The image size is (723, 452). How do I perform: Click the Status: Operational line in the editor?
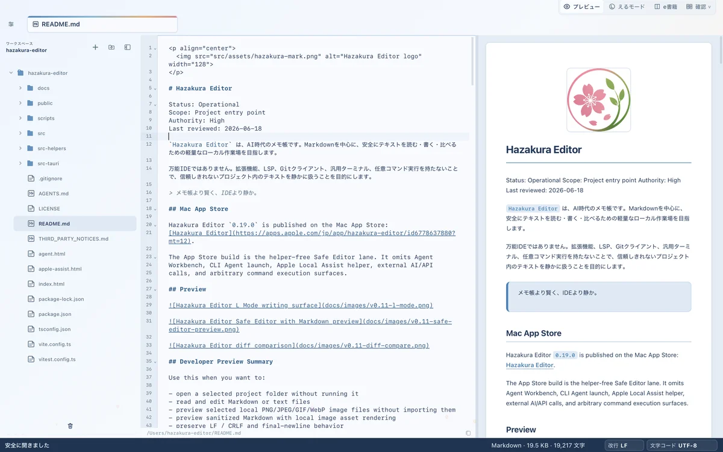(204, 104)
